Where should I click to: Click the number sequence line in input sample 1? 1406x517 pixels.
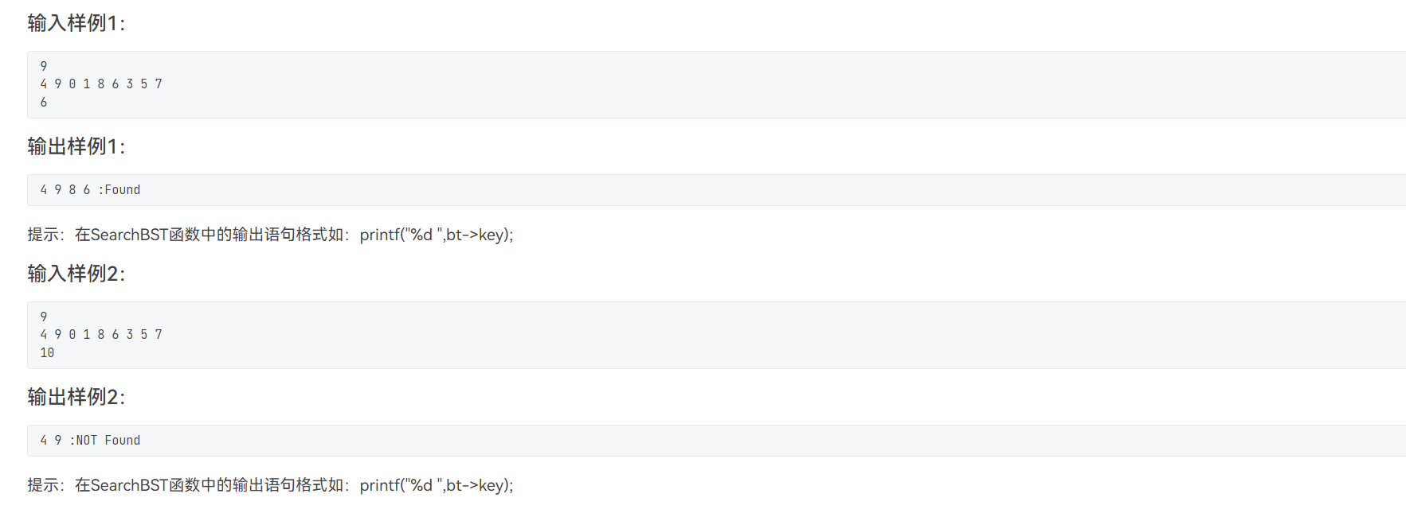[x=101, y=84]
